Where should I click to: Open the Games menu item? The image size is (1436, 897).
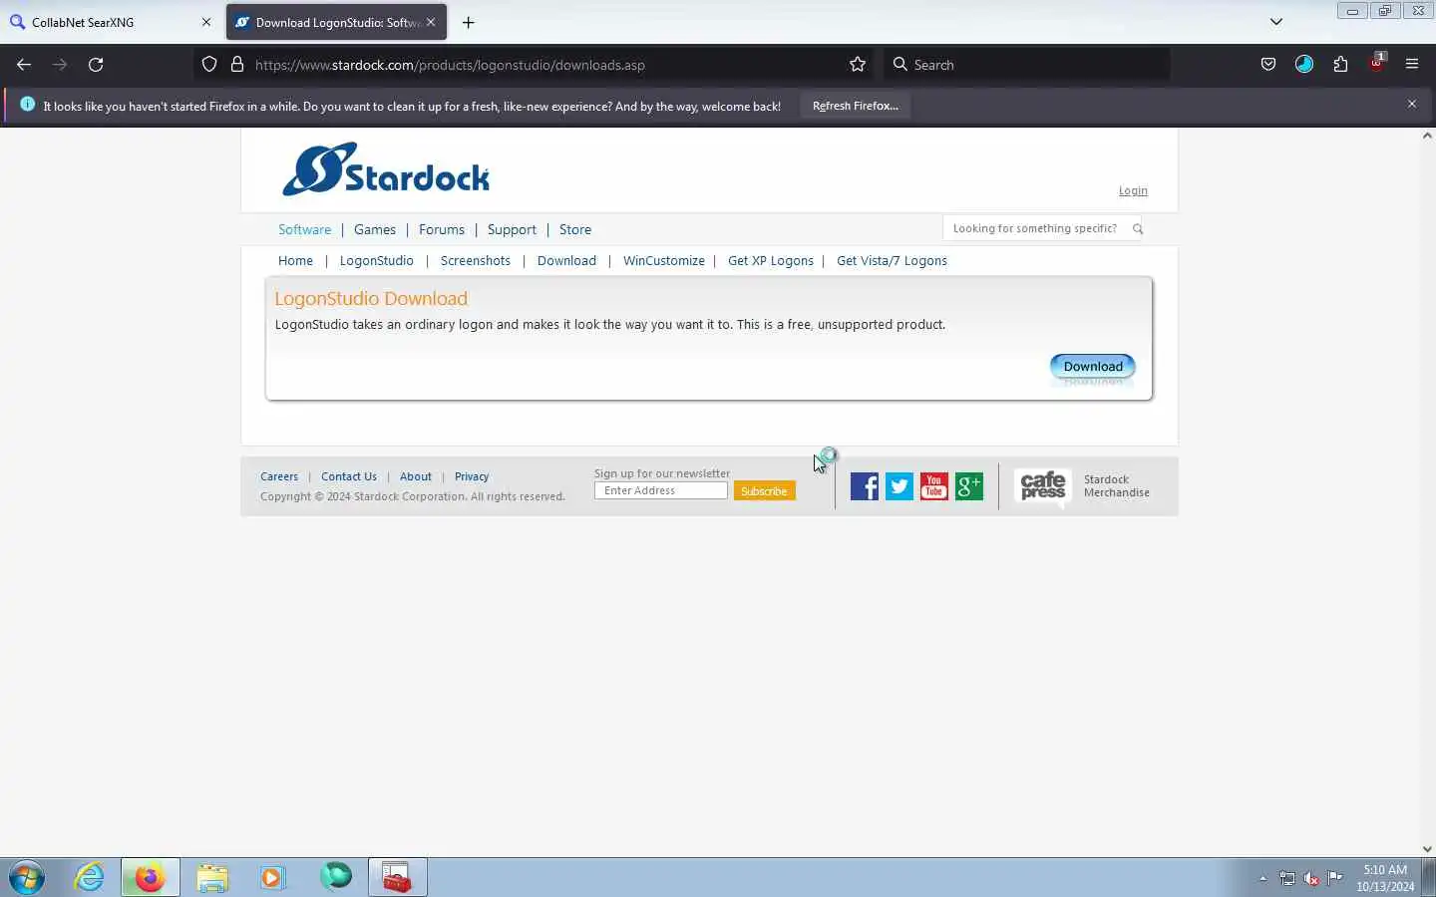point(375,229)
